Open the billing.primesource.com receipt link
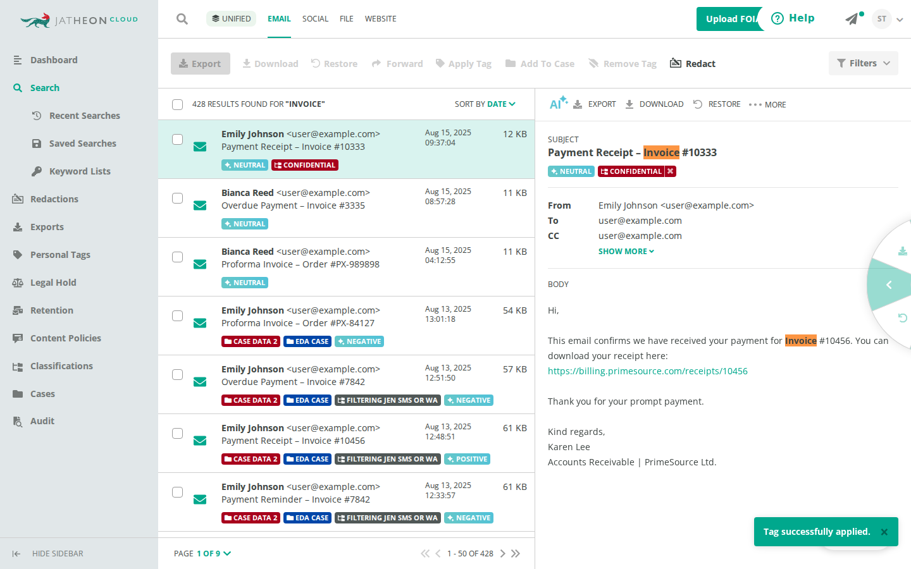911x569 pixels. point(648,371)
